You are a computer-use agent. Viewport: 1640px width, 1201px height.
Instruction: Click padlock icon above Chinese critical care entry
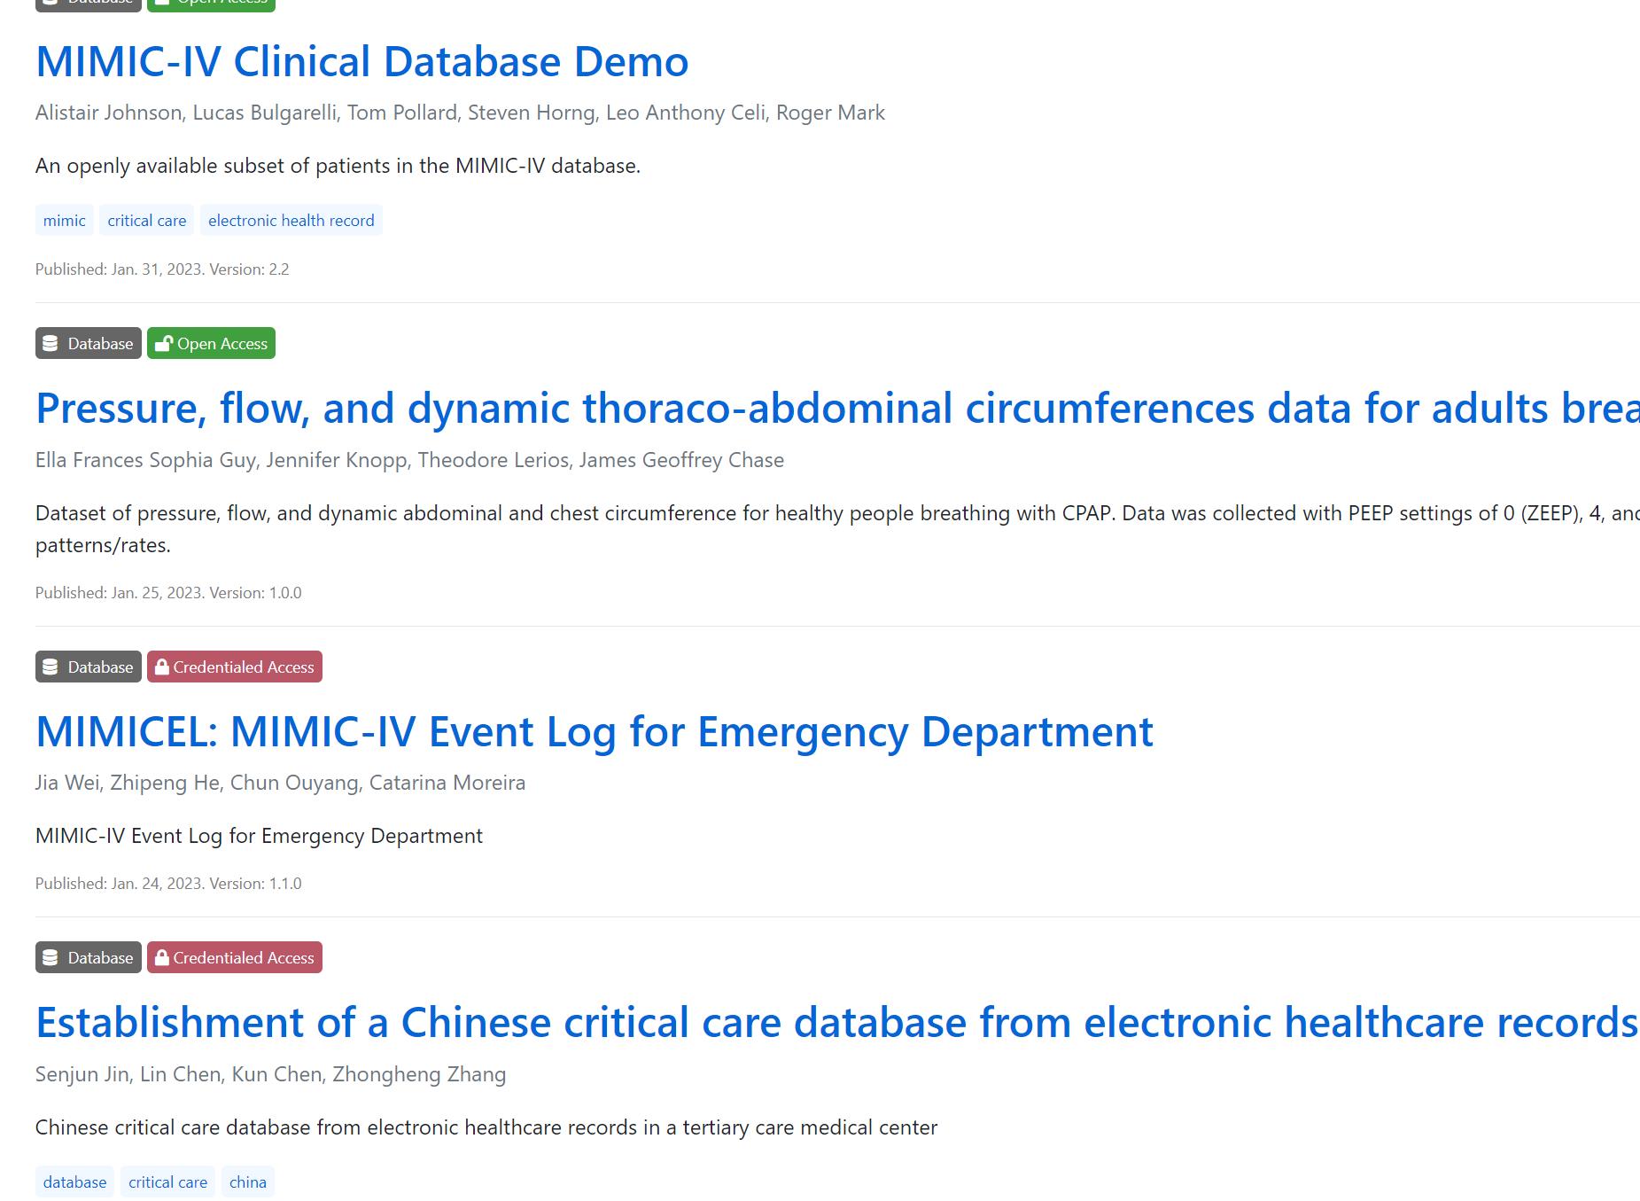tap(162, 958)
